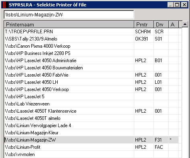The image size is (190, 158).
Task: Select LaserJet 4050T Klantenservice printer
Action: pyautogui.click(x=91, y=111)
